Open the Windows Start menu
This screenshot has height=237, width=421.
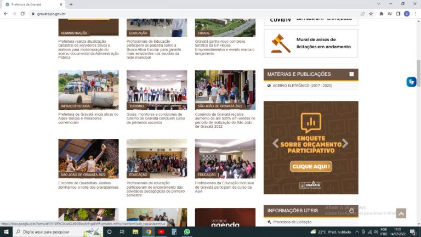click(x=6, y=232)
